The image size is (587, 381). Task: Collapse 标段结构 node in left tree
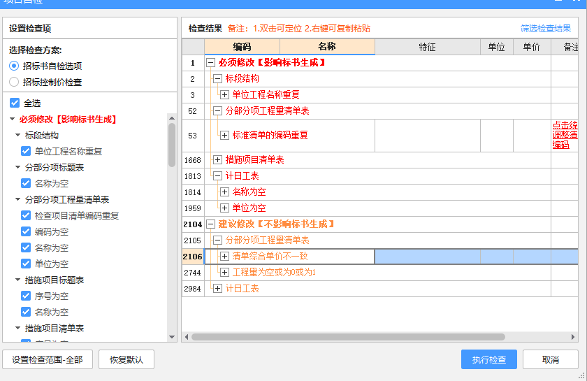click(17, 135)
